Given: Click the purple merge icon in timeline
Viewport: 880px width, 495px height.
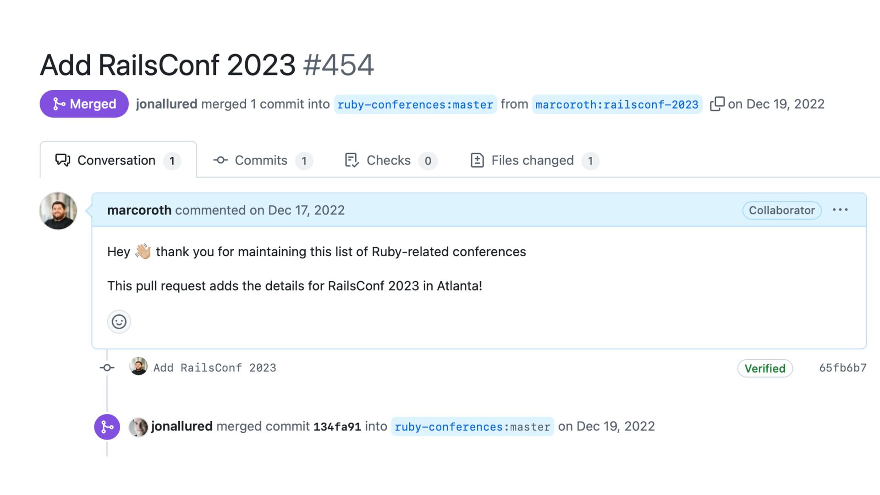Looking at the screenshot, I should pyautogui.click(x=107, y=427).
